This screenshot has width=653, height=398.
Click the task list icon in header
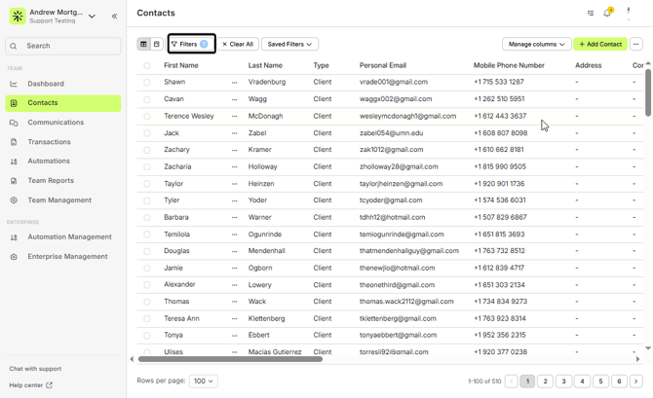pos(590,14)
